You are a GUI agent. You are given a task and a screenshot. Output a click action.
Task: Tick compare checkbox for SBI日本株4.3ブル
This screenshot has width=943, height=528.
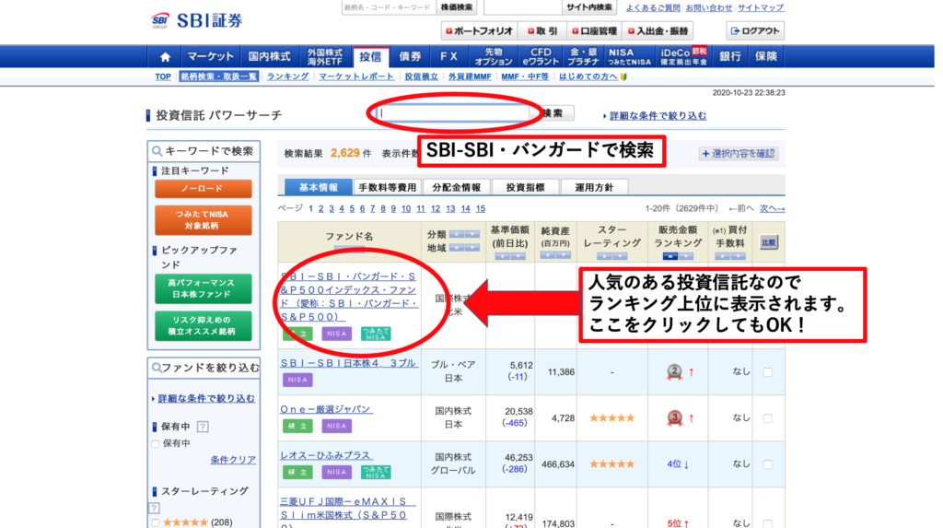click(767, 372)
